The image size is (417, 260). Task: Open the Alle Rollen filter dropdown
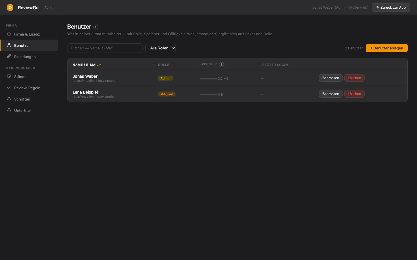160,48
